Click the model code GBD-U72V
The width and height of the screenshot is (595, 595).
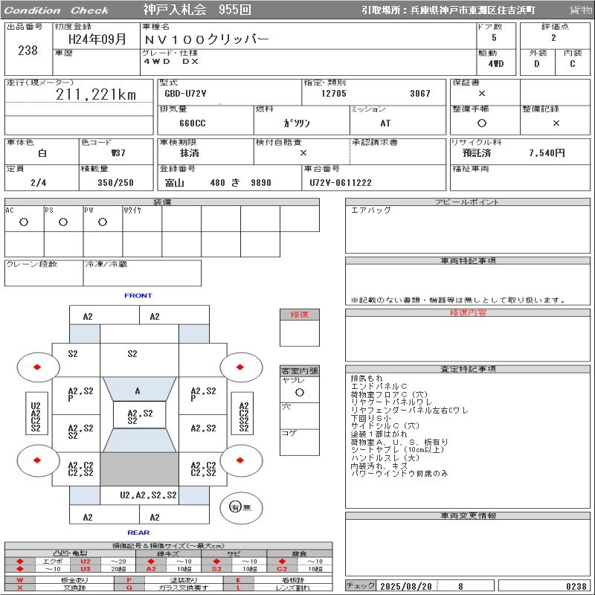[185, 94]
